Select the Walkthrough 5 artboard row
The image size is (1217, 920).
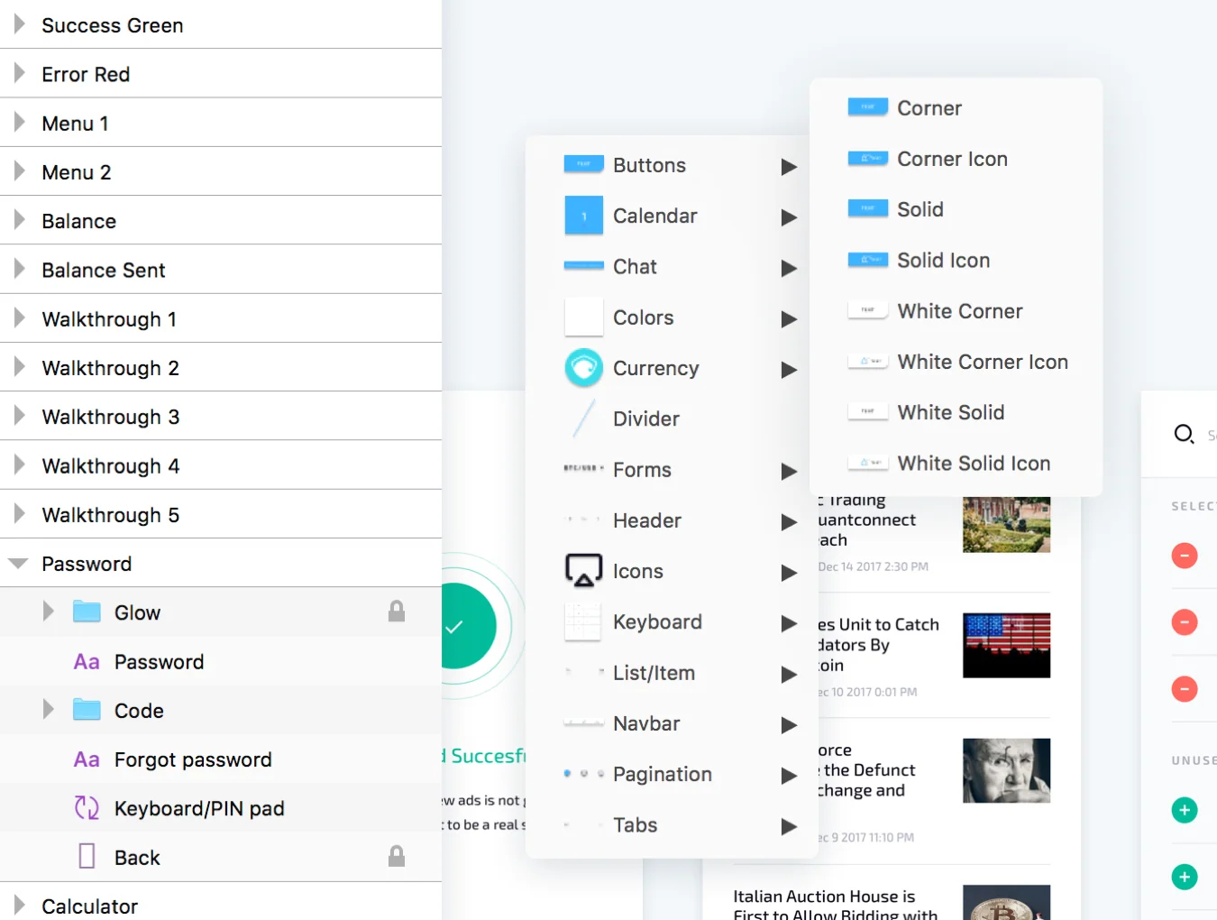pyautogui.click(x=221, y=514)
